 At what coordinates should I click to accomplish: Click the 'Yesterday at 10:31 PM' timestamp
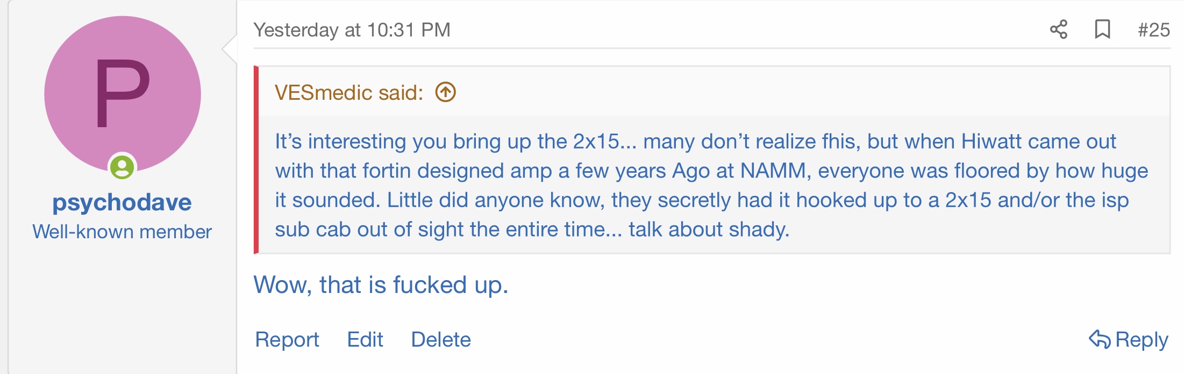(352, 30)
